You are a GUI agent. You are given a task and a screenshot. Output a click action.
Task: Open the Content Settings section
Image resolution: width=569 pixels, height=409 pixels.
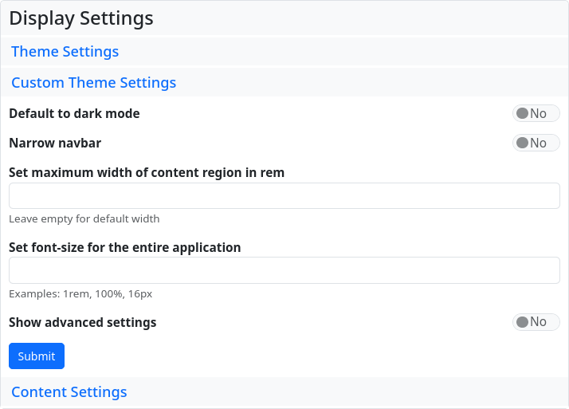tap(69, 392)
